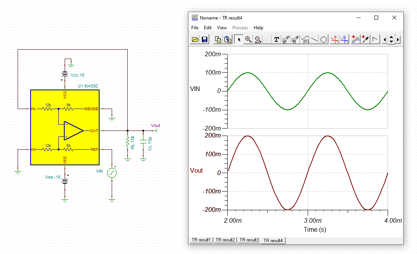Open the Process menu
417x254 pixels.
point(240,28)
